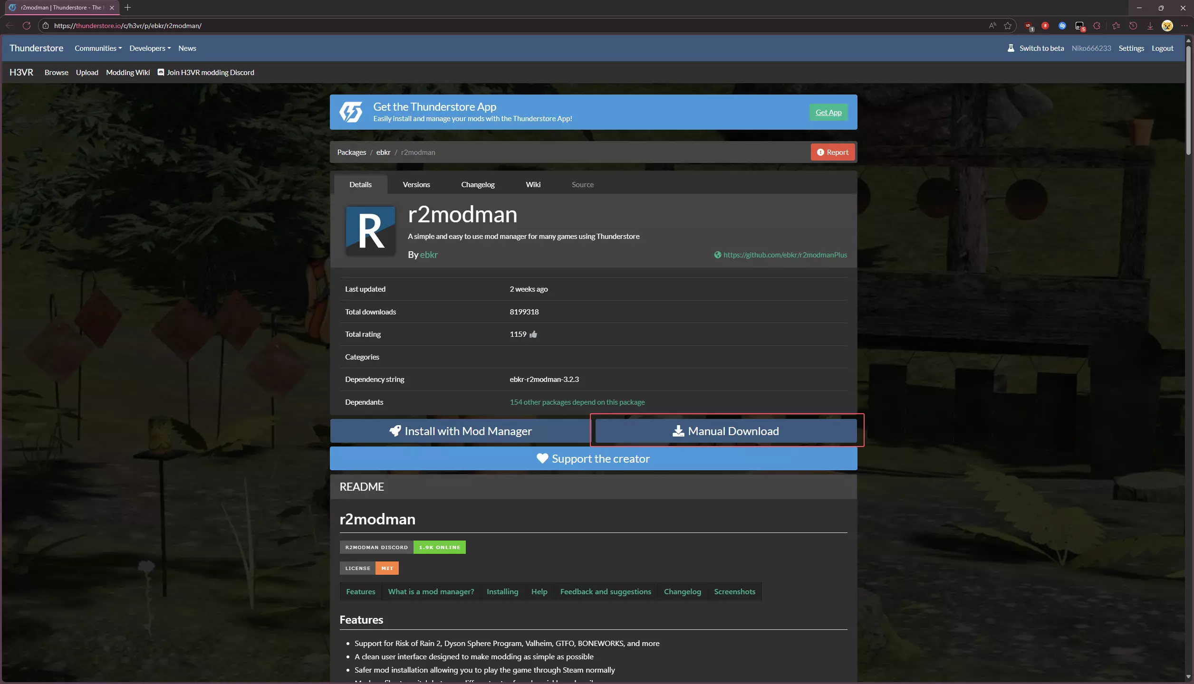1194x684 pixels.
Task: Open the uBlock Origin extension icon
Action: pos(1028,26)
